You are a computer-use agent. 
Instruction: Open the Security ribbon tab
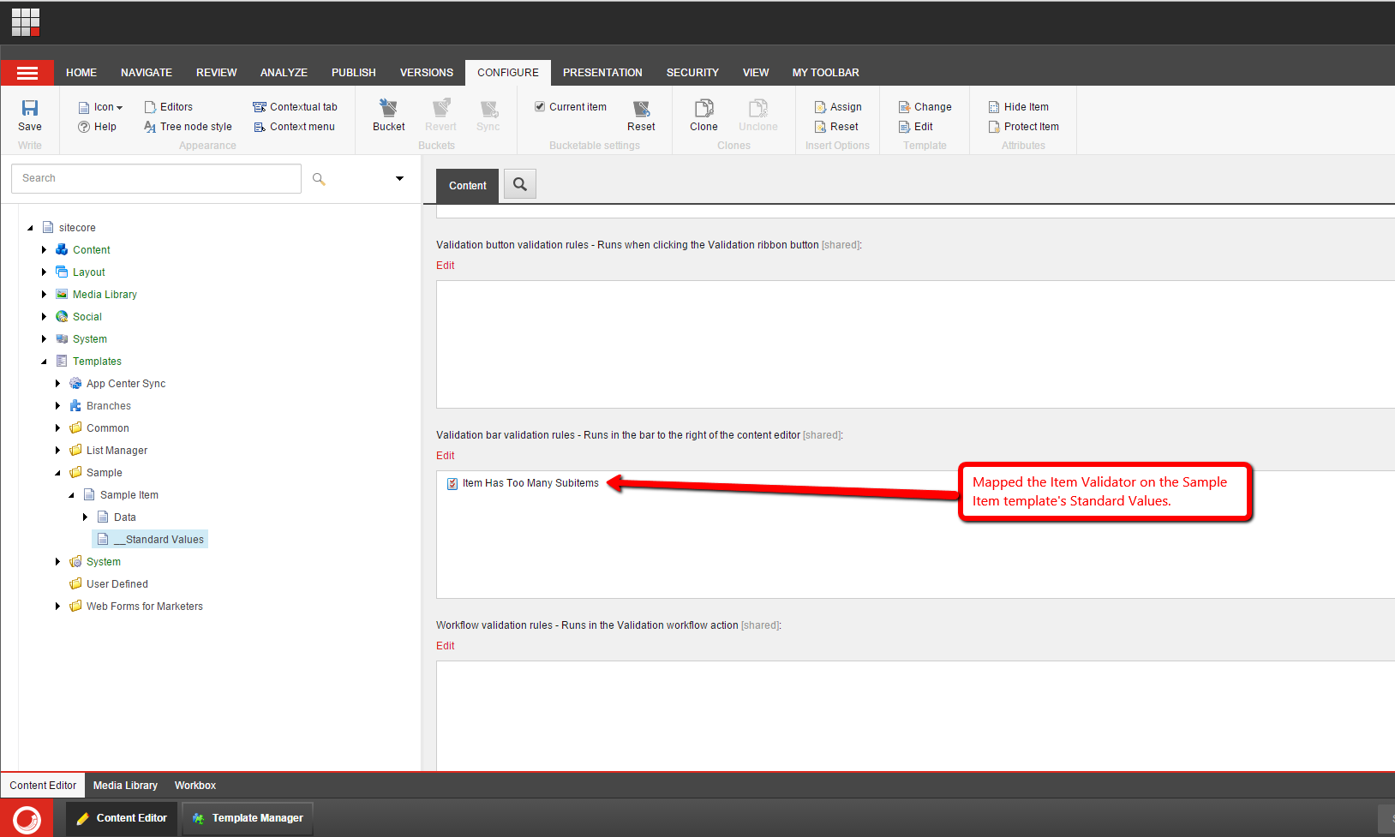[x=692, y=73]
